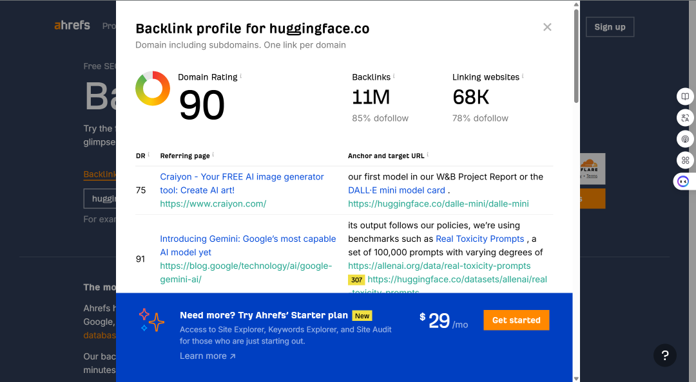Click the dialog's vertical scrollbar thumb

[x=576, y=55]
